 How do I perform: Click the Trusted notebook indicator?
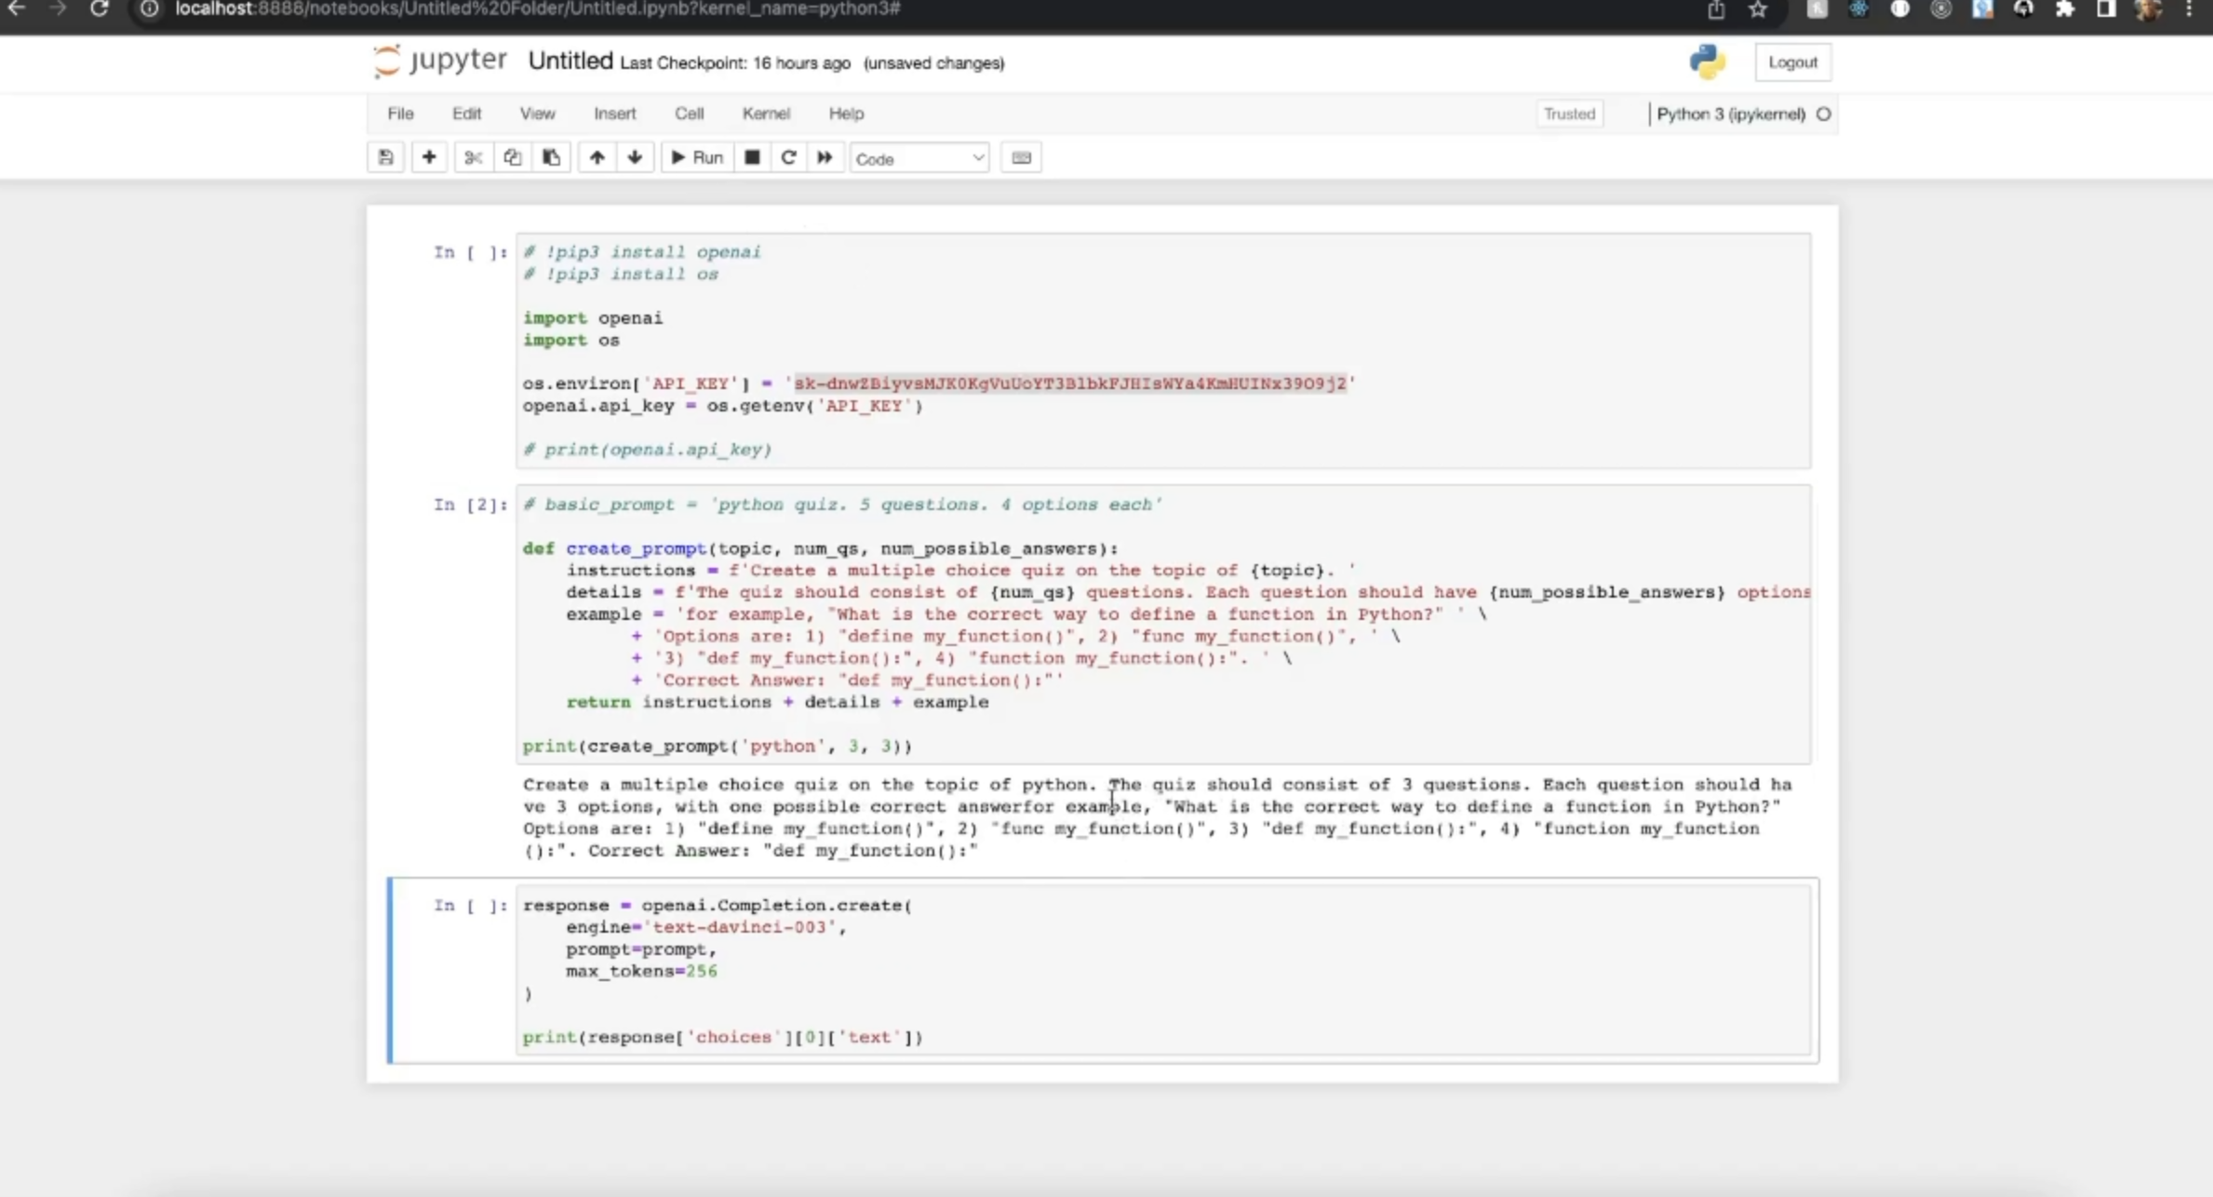coord(1569,114)
